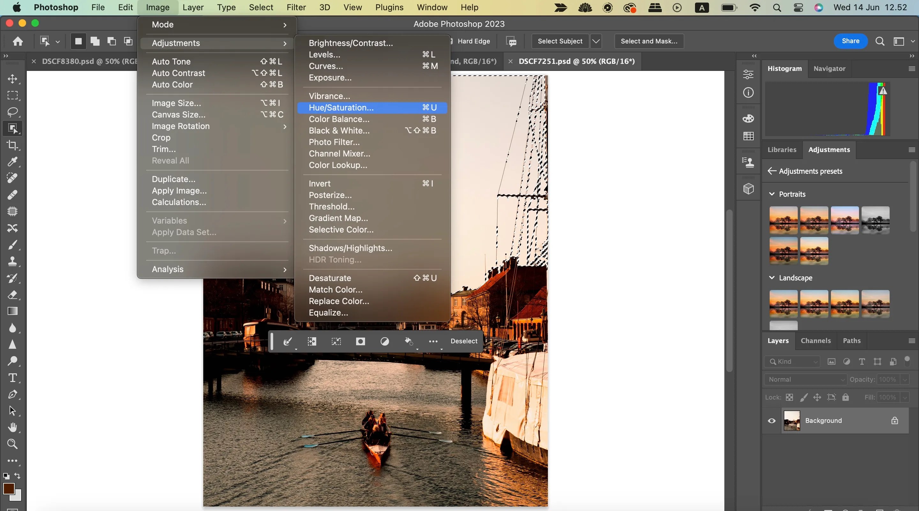
Task: Click the Wi-Fi icon in menu bar
Action: click(755, 7)
